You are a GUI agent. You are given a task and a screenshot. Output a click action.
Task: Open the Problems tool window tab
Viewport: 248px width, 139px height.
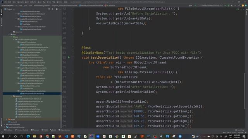point(8,130)
